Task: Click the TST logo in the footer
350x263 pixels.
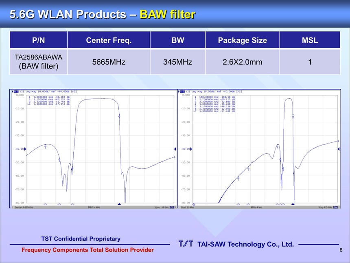Action: [186, 244]
